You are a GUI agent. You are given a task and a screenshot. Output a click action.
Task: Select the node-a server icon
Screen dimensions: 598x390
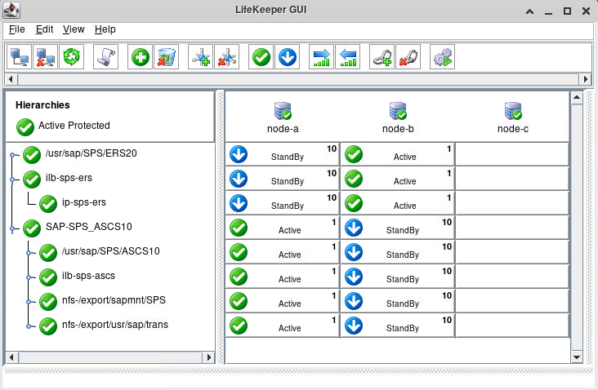click(283, 111)
